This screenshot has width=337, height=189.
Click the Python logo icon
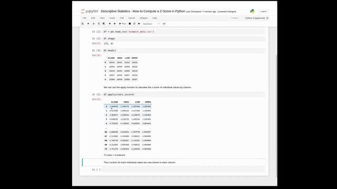coord(252,12)
